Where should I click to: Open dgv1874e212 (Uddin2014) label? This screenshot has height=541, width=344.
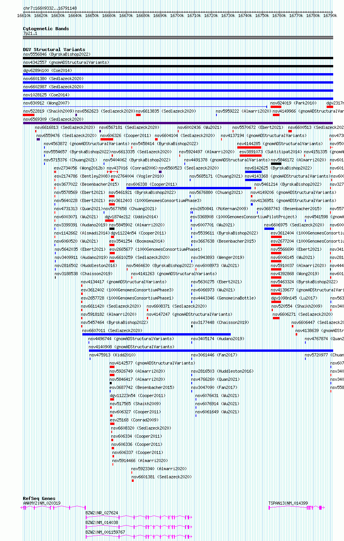(131, 217)
